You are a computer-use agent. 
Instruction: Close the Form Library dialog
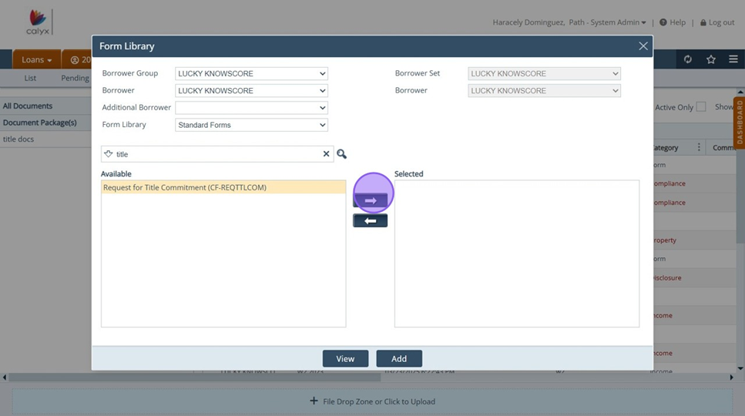coord(643,46)
